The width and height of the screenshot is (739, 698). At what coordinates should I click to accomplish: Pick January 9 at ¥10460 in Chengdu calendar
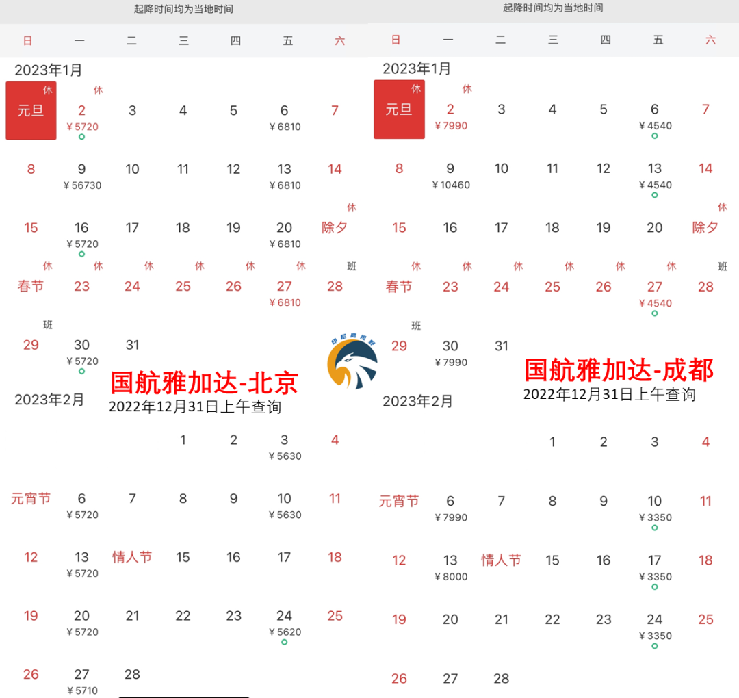coord(450,175)
